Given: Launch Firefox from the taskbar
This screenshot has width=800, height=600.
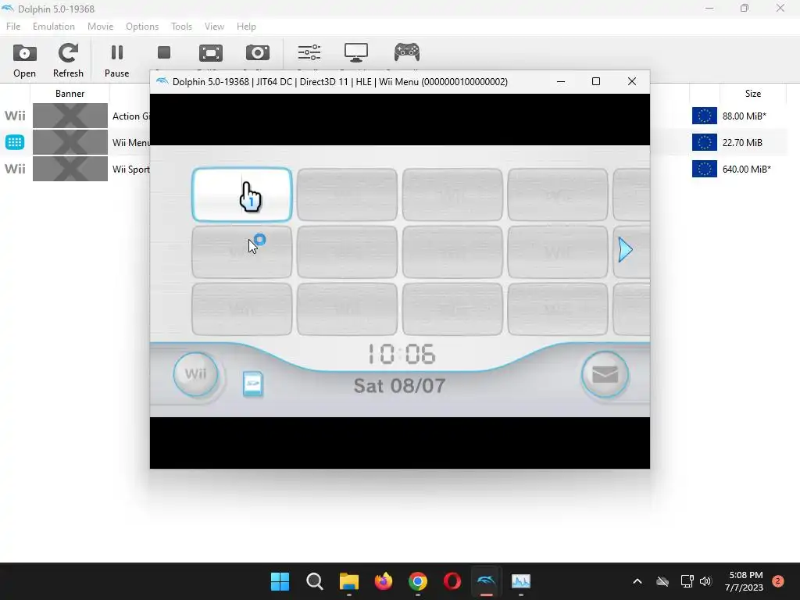Looking at the screenshot, I should tap(384, 581).
